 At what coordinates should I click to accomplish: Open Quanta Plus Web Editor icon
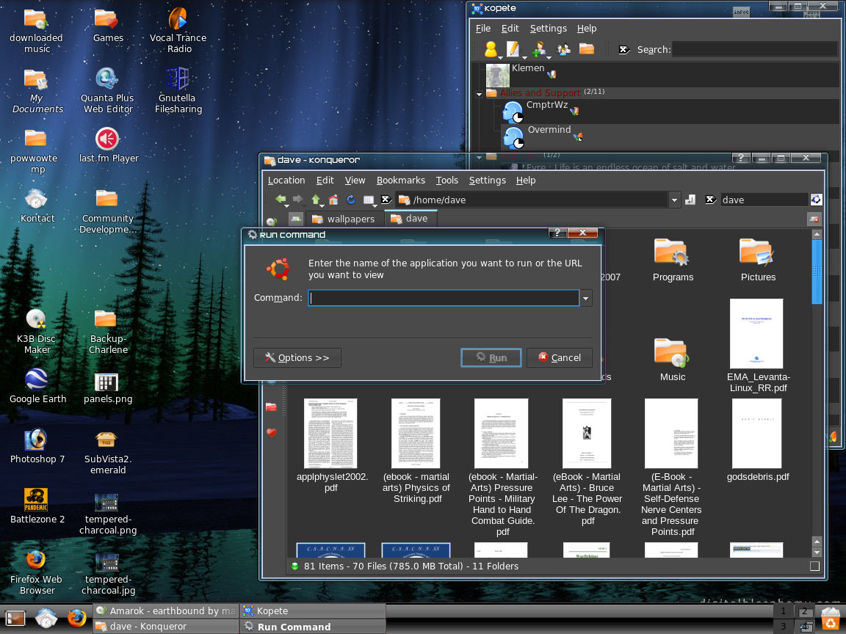(106, 79)
